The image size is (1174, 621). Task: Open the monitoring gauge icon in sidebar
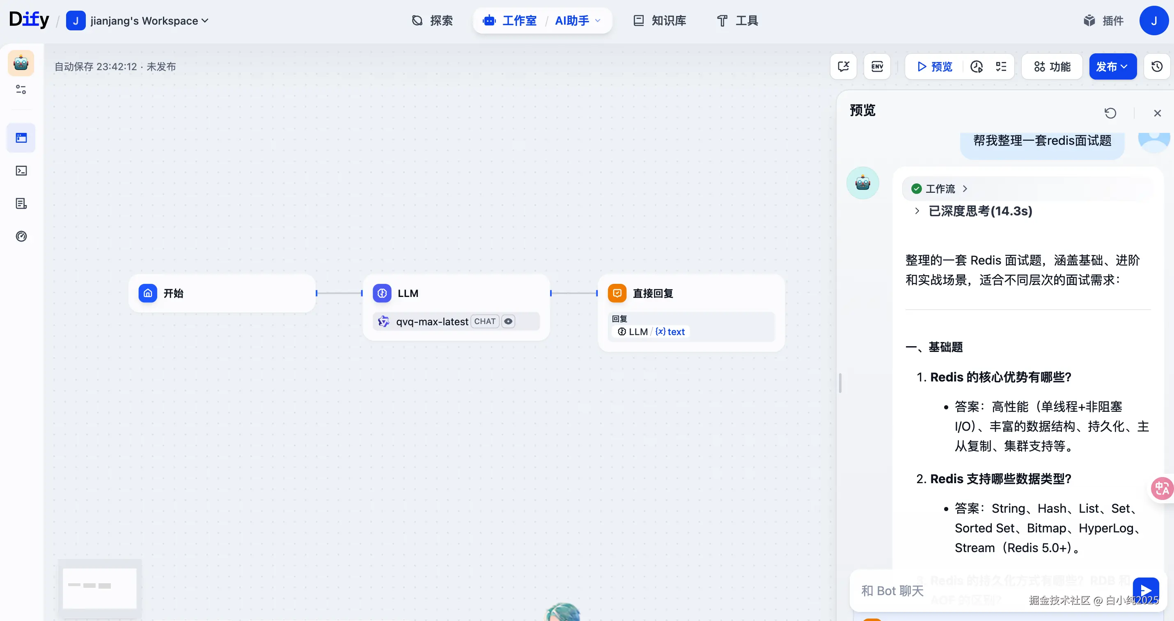21,236
